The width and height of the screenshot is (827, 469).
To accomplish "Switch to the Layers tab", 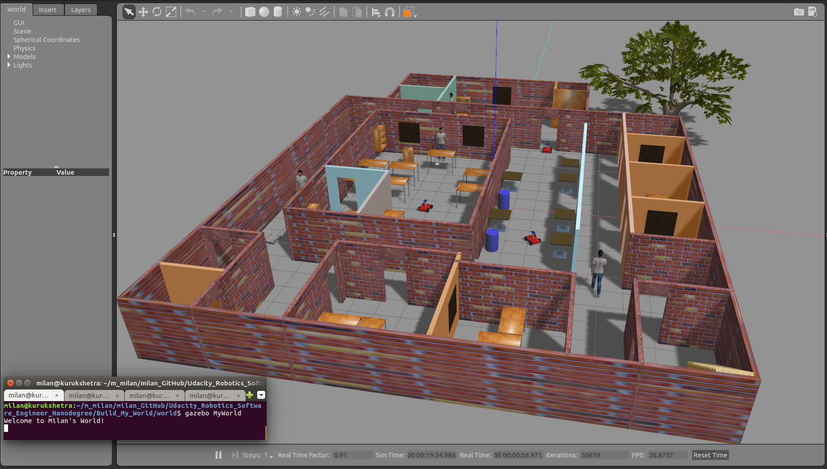I will (x=81, y=10).
